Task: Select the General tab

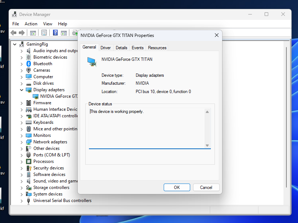Action: coord(89,47)
